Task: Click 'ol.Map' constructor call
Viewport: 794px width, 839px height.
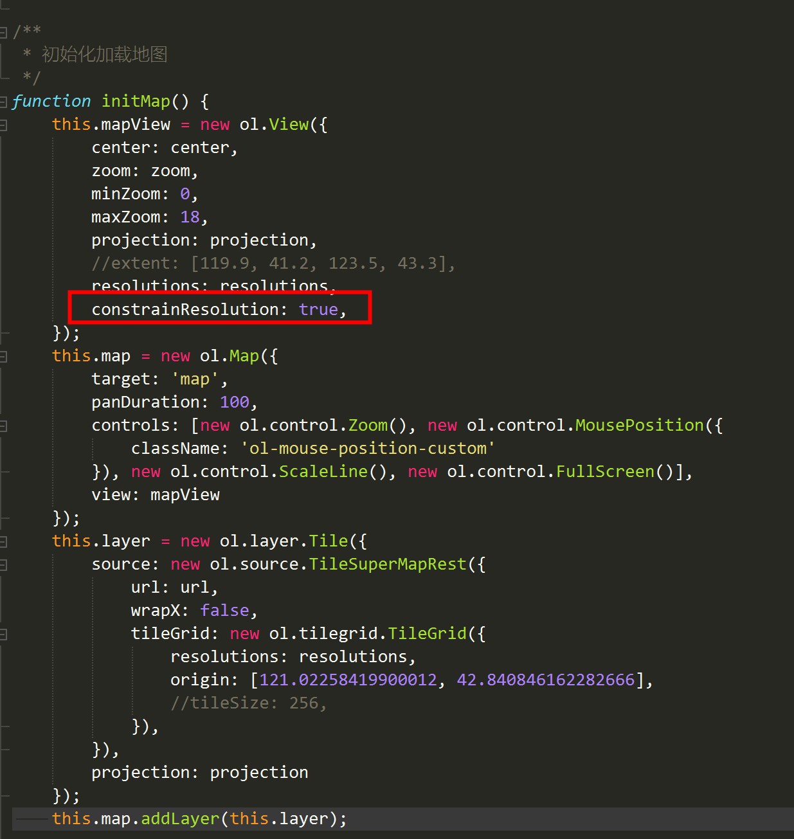Action: click(x=230, y=356)
